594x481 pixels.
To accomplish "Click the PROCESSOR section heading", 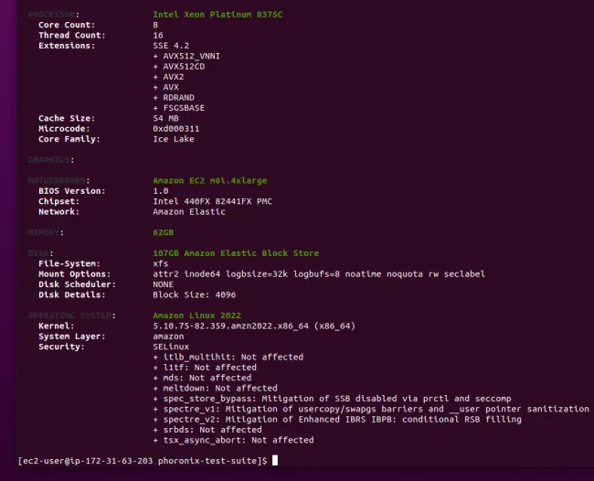I will 53,15.
